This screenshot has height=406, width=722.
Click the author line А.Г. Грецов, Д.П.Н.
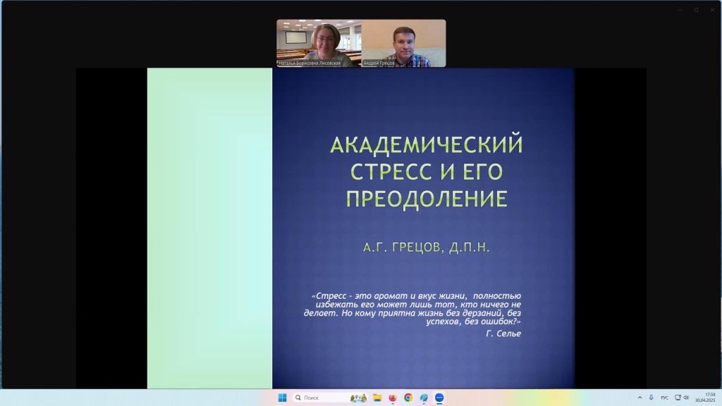(427, 247)
